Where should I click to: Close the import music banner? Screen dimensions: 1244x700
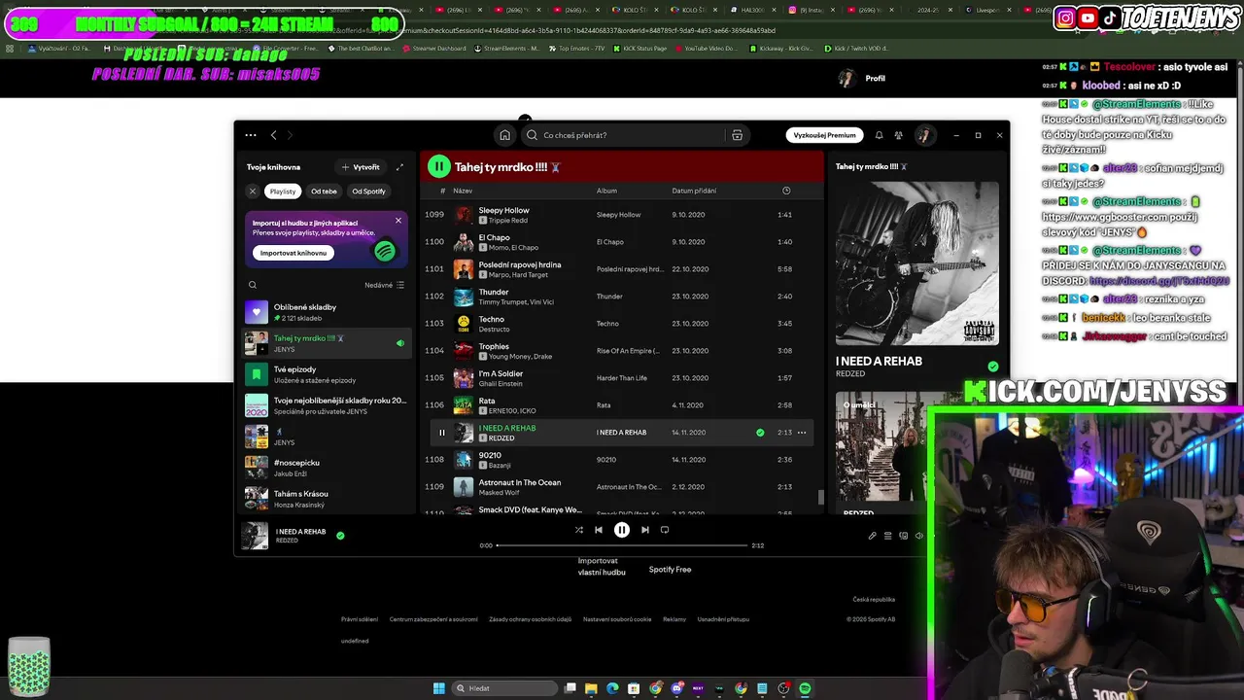click(397, 221)
